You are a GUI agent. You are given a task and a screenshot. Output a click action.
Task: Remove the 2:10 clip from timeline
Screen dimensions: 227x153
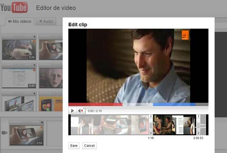pyautogui.click(x=42, y=122)
